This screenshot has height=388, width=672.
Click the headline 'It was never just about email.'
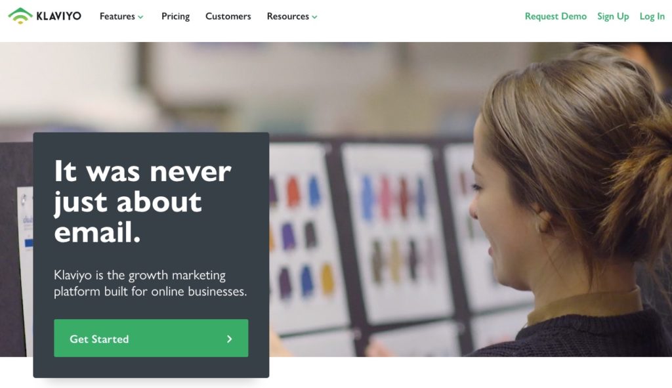[x=142, y=202]
